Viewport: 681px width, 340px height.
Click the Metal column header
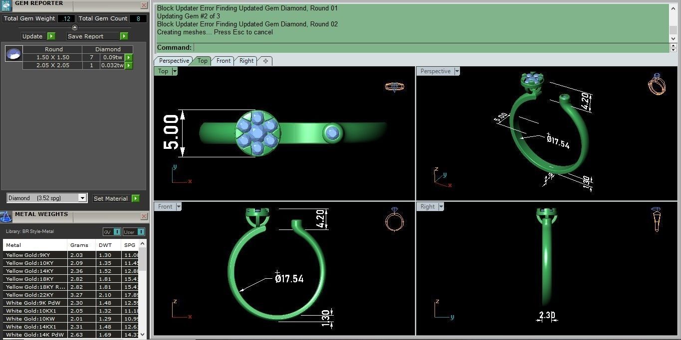(35, 245)
